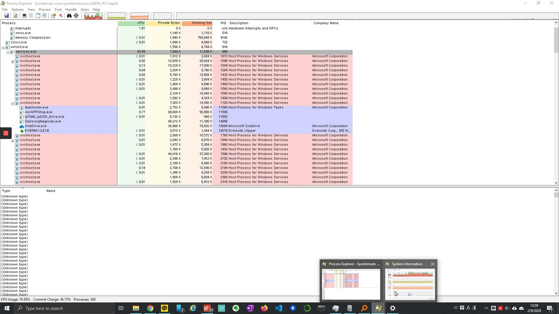Expand the svchost.exe PID 1096 node
This screenshot has width=559, height=314.
(13, 61)
